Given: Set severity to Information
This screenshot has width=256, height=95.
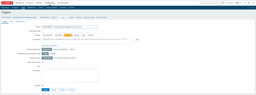Looking at the screenshot, I should tap(58, 35).
